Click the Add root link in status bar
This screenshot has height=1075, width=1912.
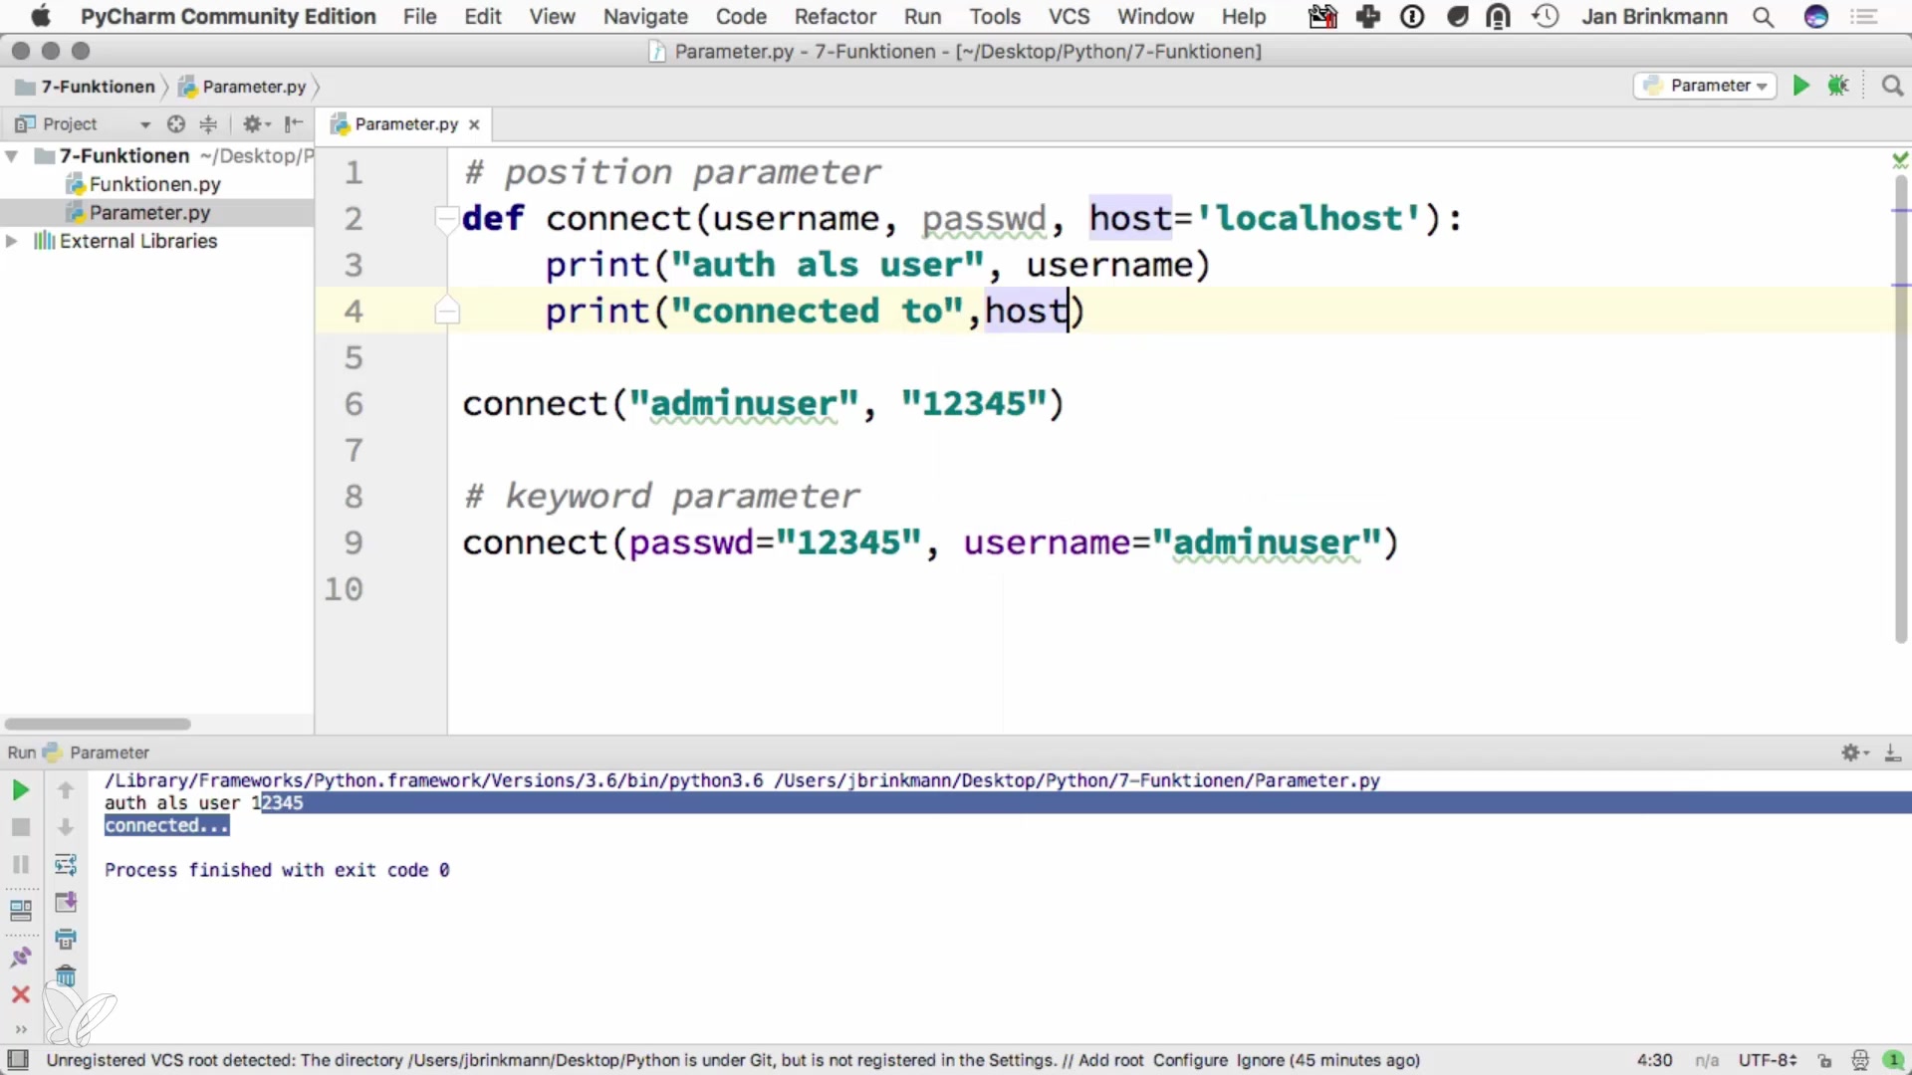point(1110,1060)
